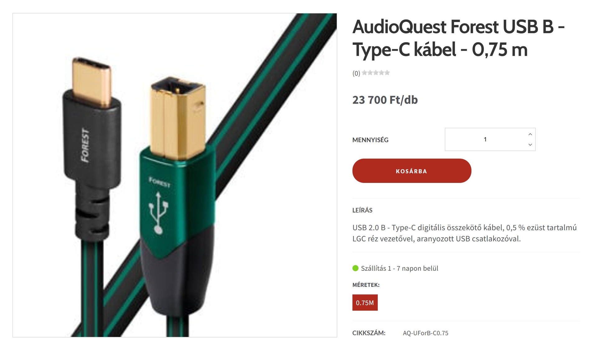Click the LEÍRÁS section heading
Image resolution: width=596 pixels, height=341 pixels.
362,210
